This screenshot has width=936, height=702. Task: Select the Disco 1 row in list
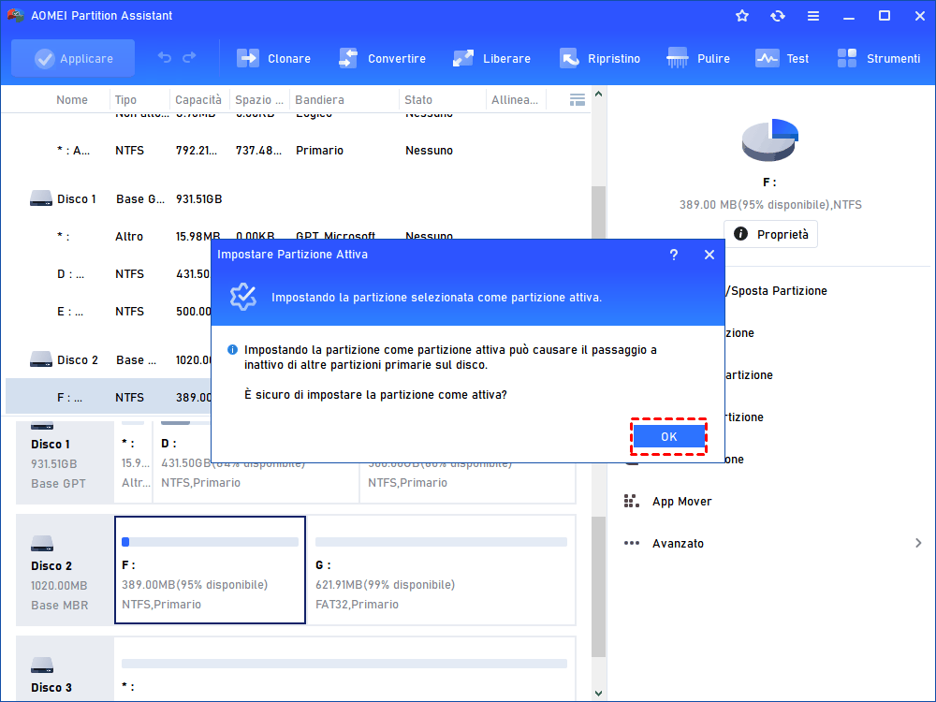[297, 198]
